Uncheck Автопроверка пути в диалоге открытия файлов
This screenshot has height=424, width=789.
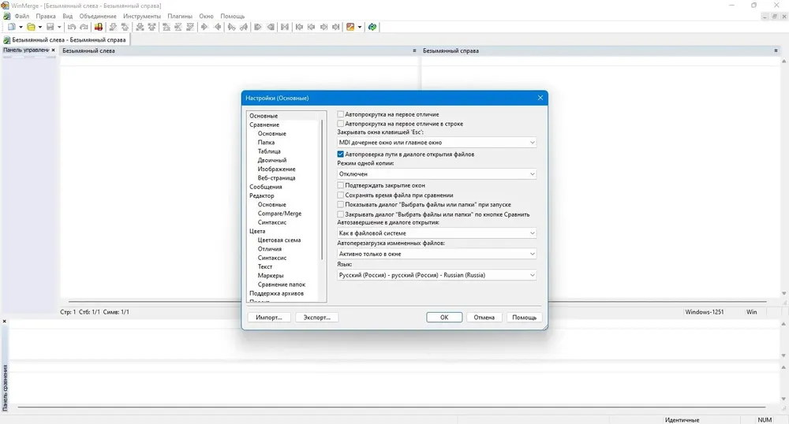341,154
